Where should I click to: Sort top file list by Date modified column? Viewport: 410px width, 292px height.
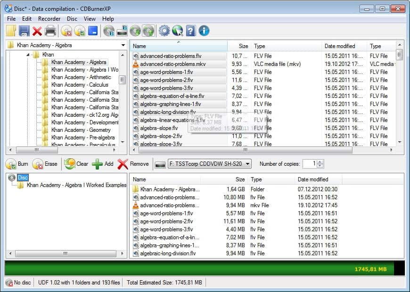344,46
